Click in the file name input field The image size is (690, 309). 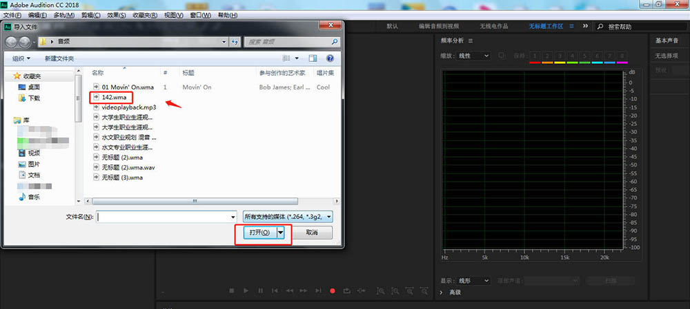point(164,217)
